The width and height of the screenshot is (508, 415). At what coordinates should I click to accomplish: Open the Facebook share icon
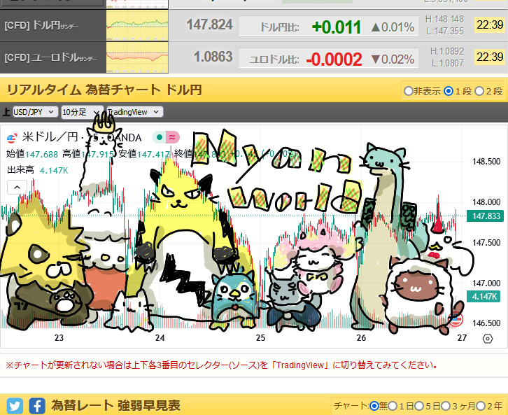[37, 406]
